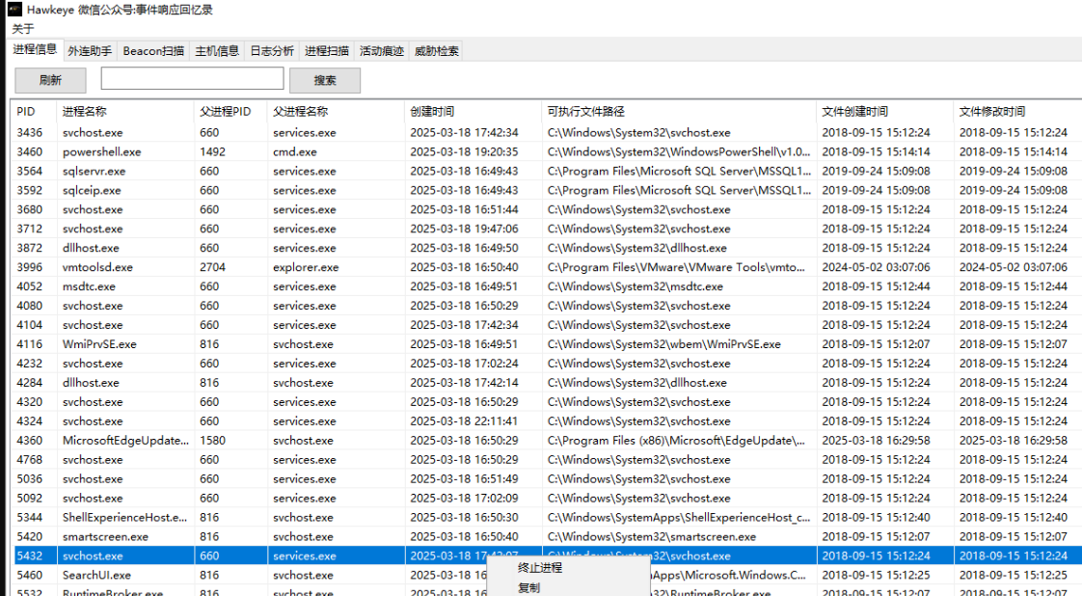The width and height of the screenshot is (1082, 596).
Task: Open the 主机信息 tab
Action: pyautogui.click(x=217, y=51)
